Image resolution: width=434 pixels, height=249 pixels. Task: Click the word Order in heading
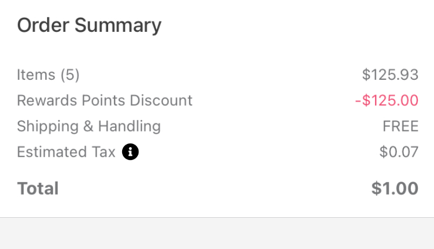(x=43, y=25)
